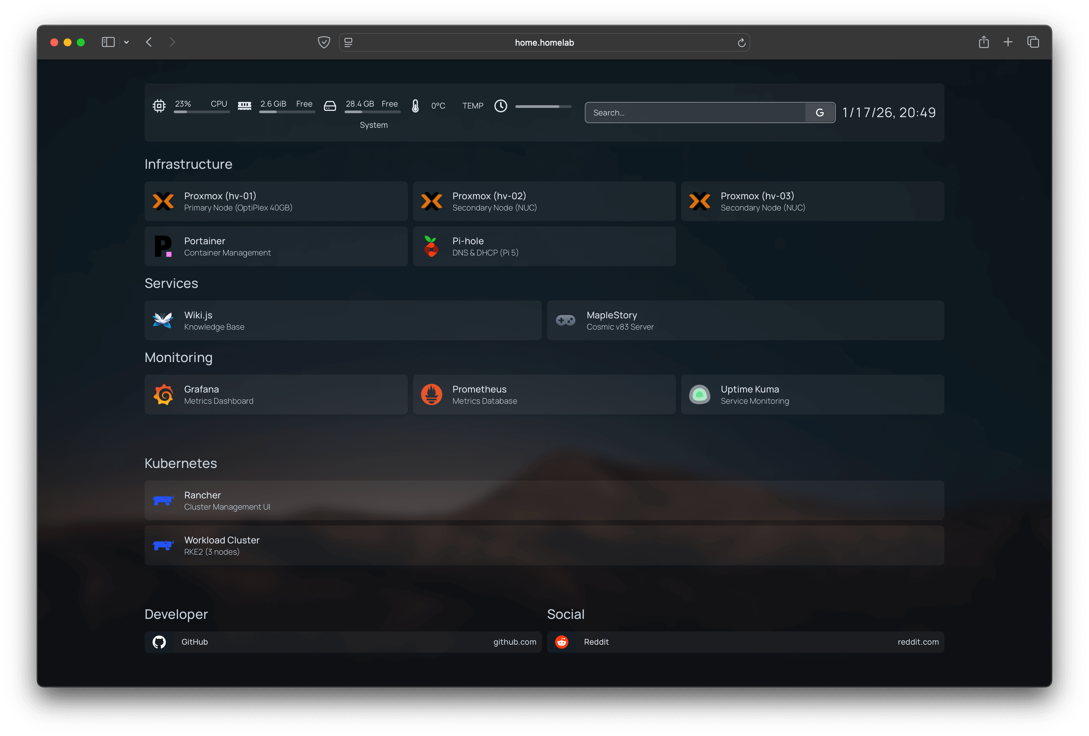Click the Grafana flame logo icon
The image size is (1089, 736).
pos(164,394)
